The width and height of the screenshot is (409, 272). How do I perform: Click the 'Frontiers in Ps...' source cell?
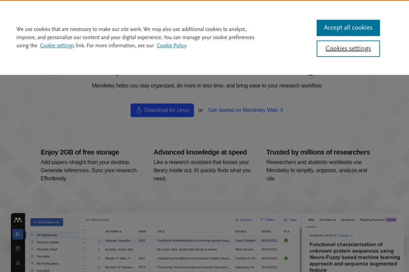[246, 258]
